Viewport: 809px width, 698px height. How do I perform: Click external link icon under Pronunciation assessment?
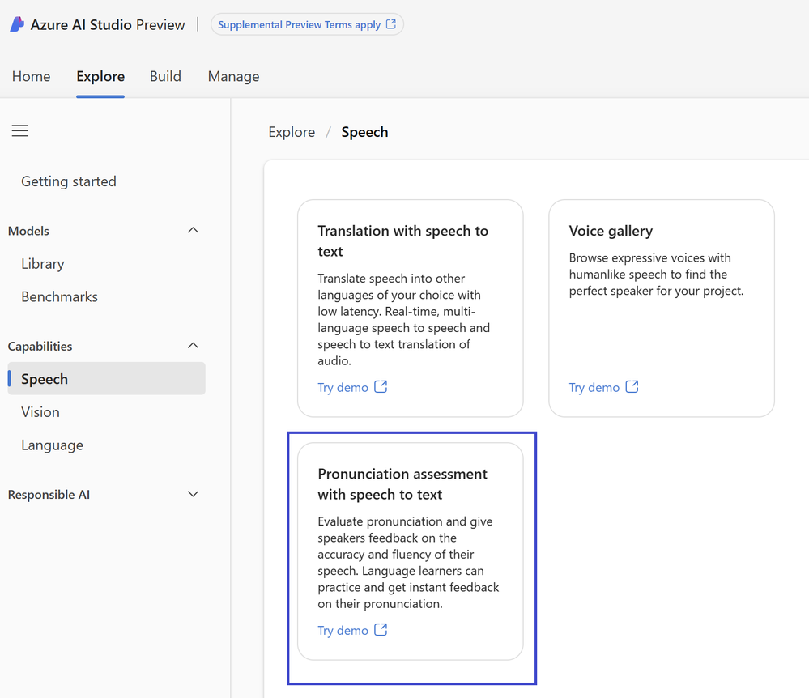[x=381, y=630]
